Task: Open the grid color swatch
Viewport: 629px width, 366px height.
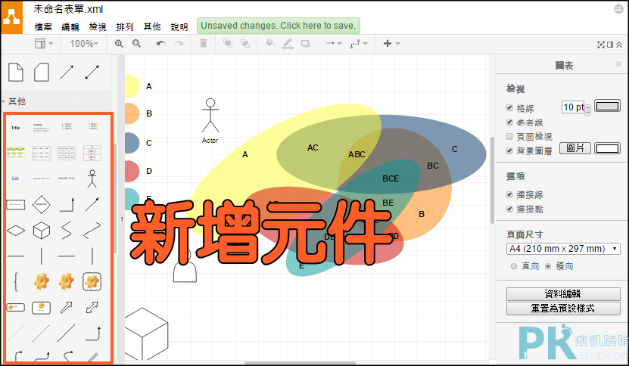Action: tap(607, 106)
